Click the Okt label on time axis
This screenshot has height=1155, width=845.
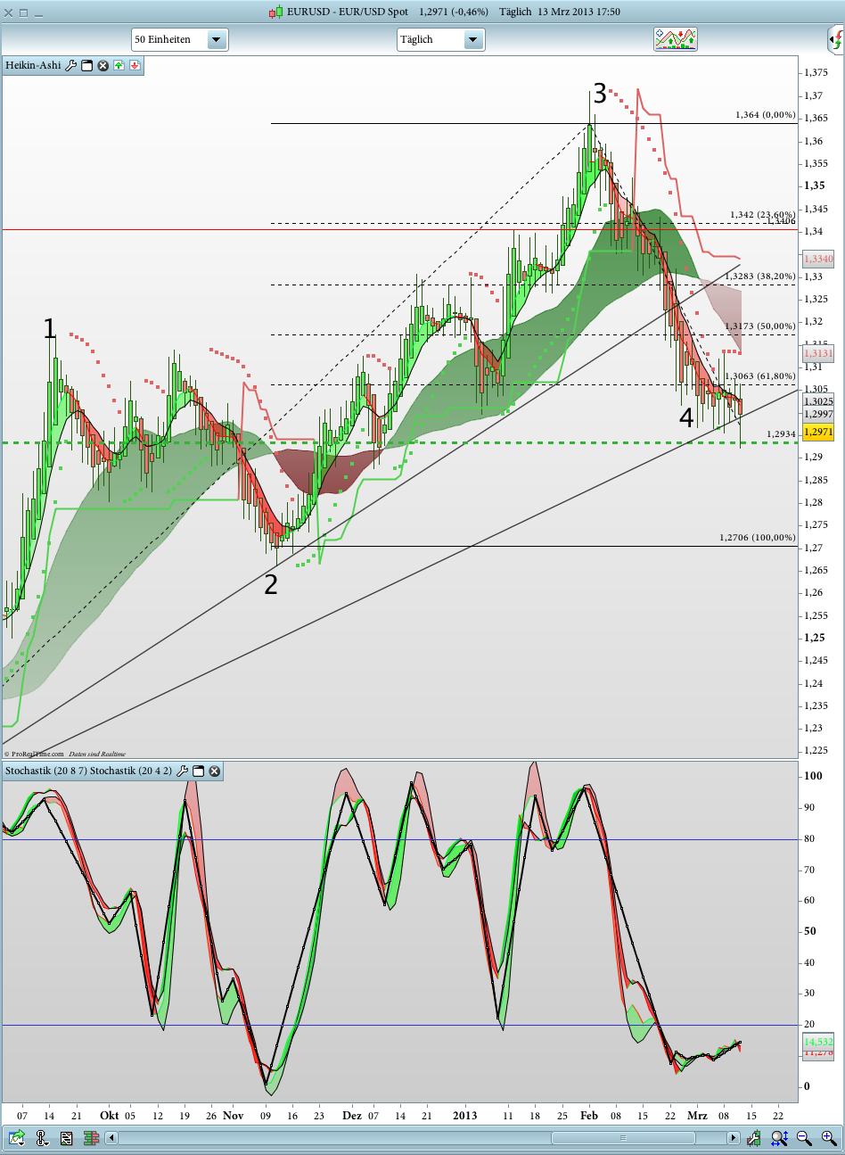pos(110,1116)
